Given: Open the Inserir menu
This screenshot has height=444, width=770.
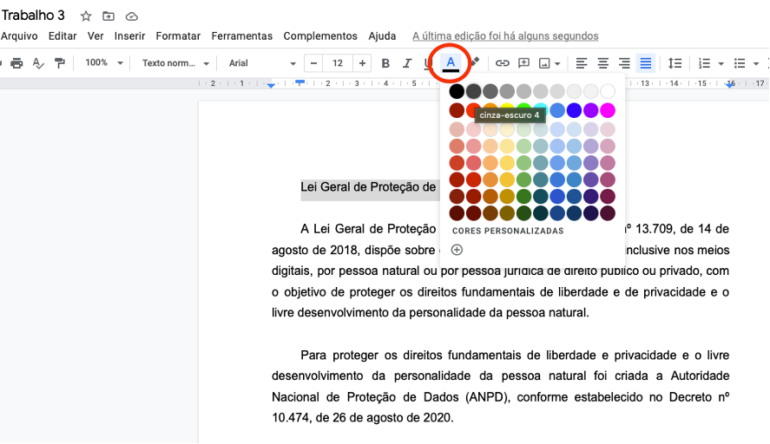Looking at the screenshot, I should (129, 36).
